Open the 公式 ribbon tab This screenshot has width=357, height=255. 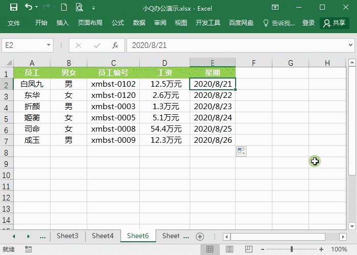coord(118,23)
